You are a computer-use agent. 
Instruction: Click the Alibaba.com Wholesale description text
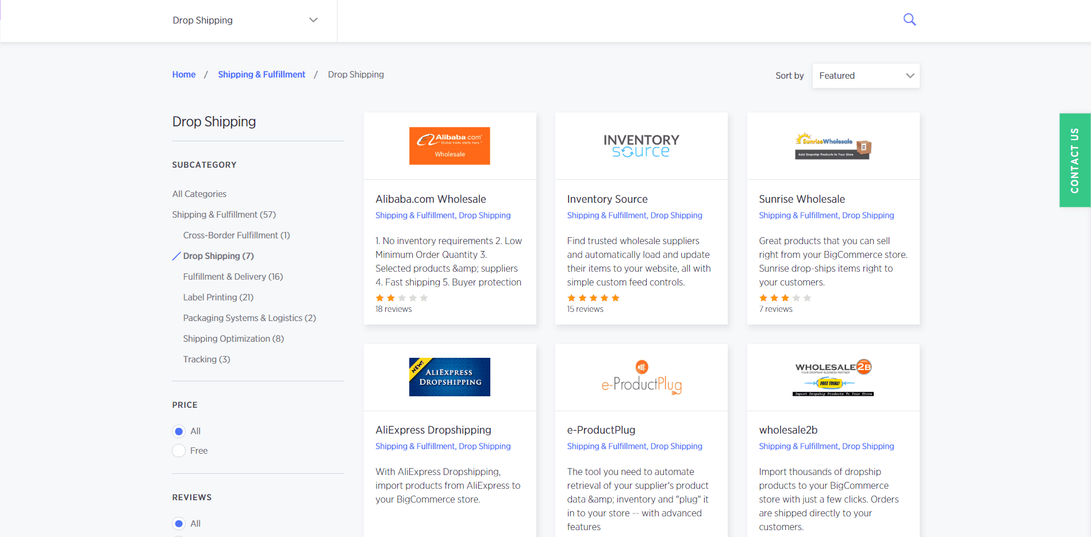449,262
